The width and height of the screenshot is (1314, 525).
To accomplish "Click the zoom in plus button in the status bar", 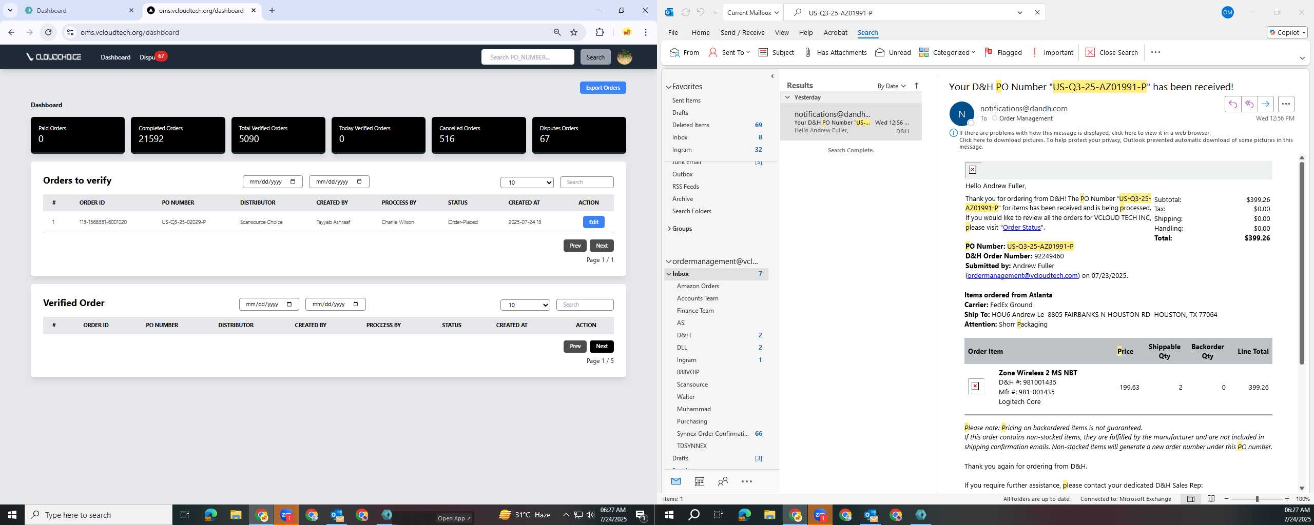I will pos(1287,499).
